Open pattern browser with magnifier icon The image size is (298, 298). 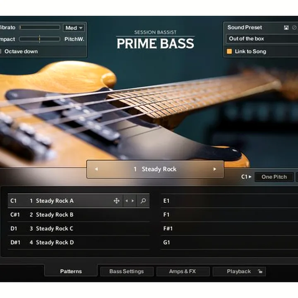pos(143,201)
